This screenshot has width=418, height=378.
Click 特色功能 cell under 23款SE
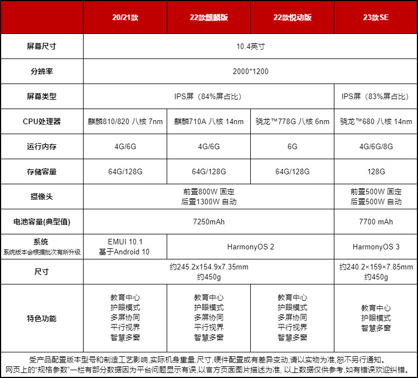[376, 318]
